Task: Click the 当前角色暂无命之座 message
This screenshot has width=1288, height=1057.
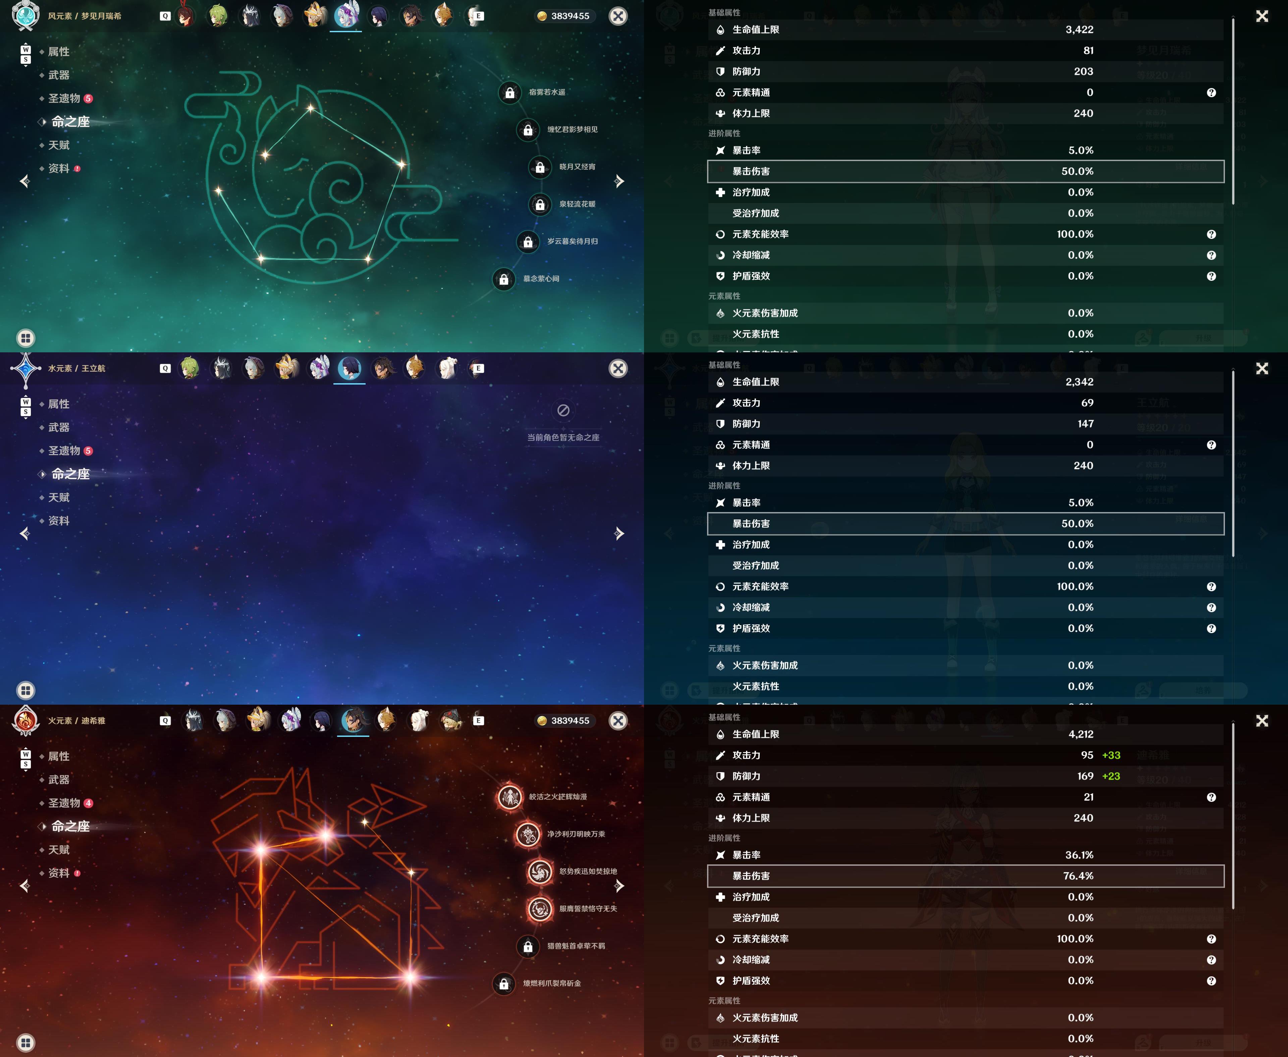Action: point(563,437)
